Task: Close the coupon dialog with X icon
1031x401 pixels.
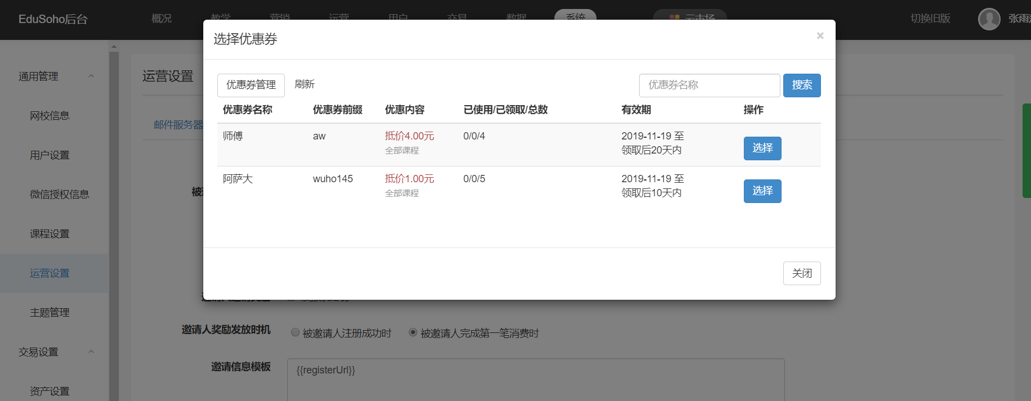Action: click(820, 36)
